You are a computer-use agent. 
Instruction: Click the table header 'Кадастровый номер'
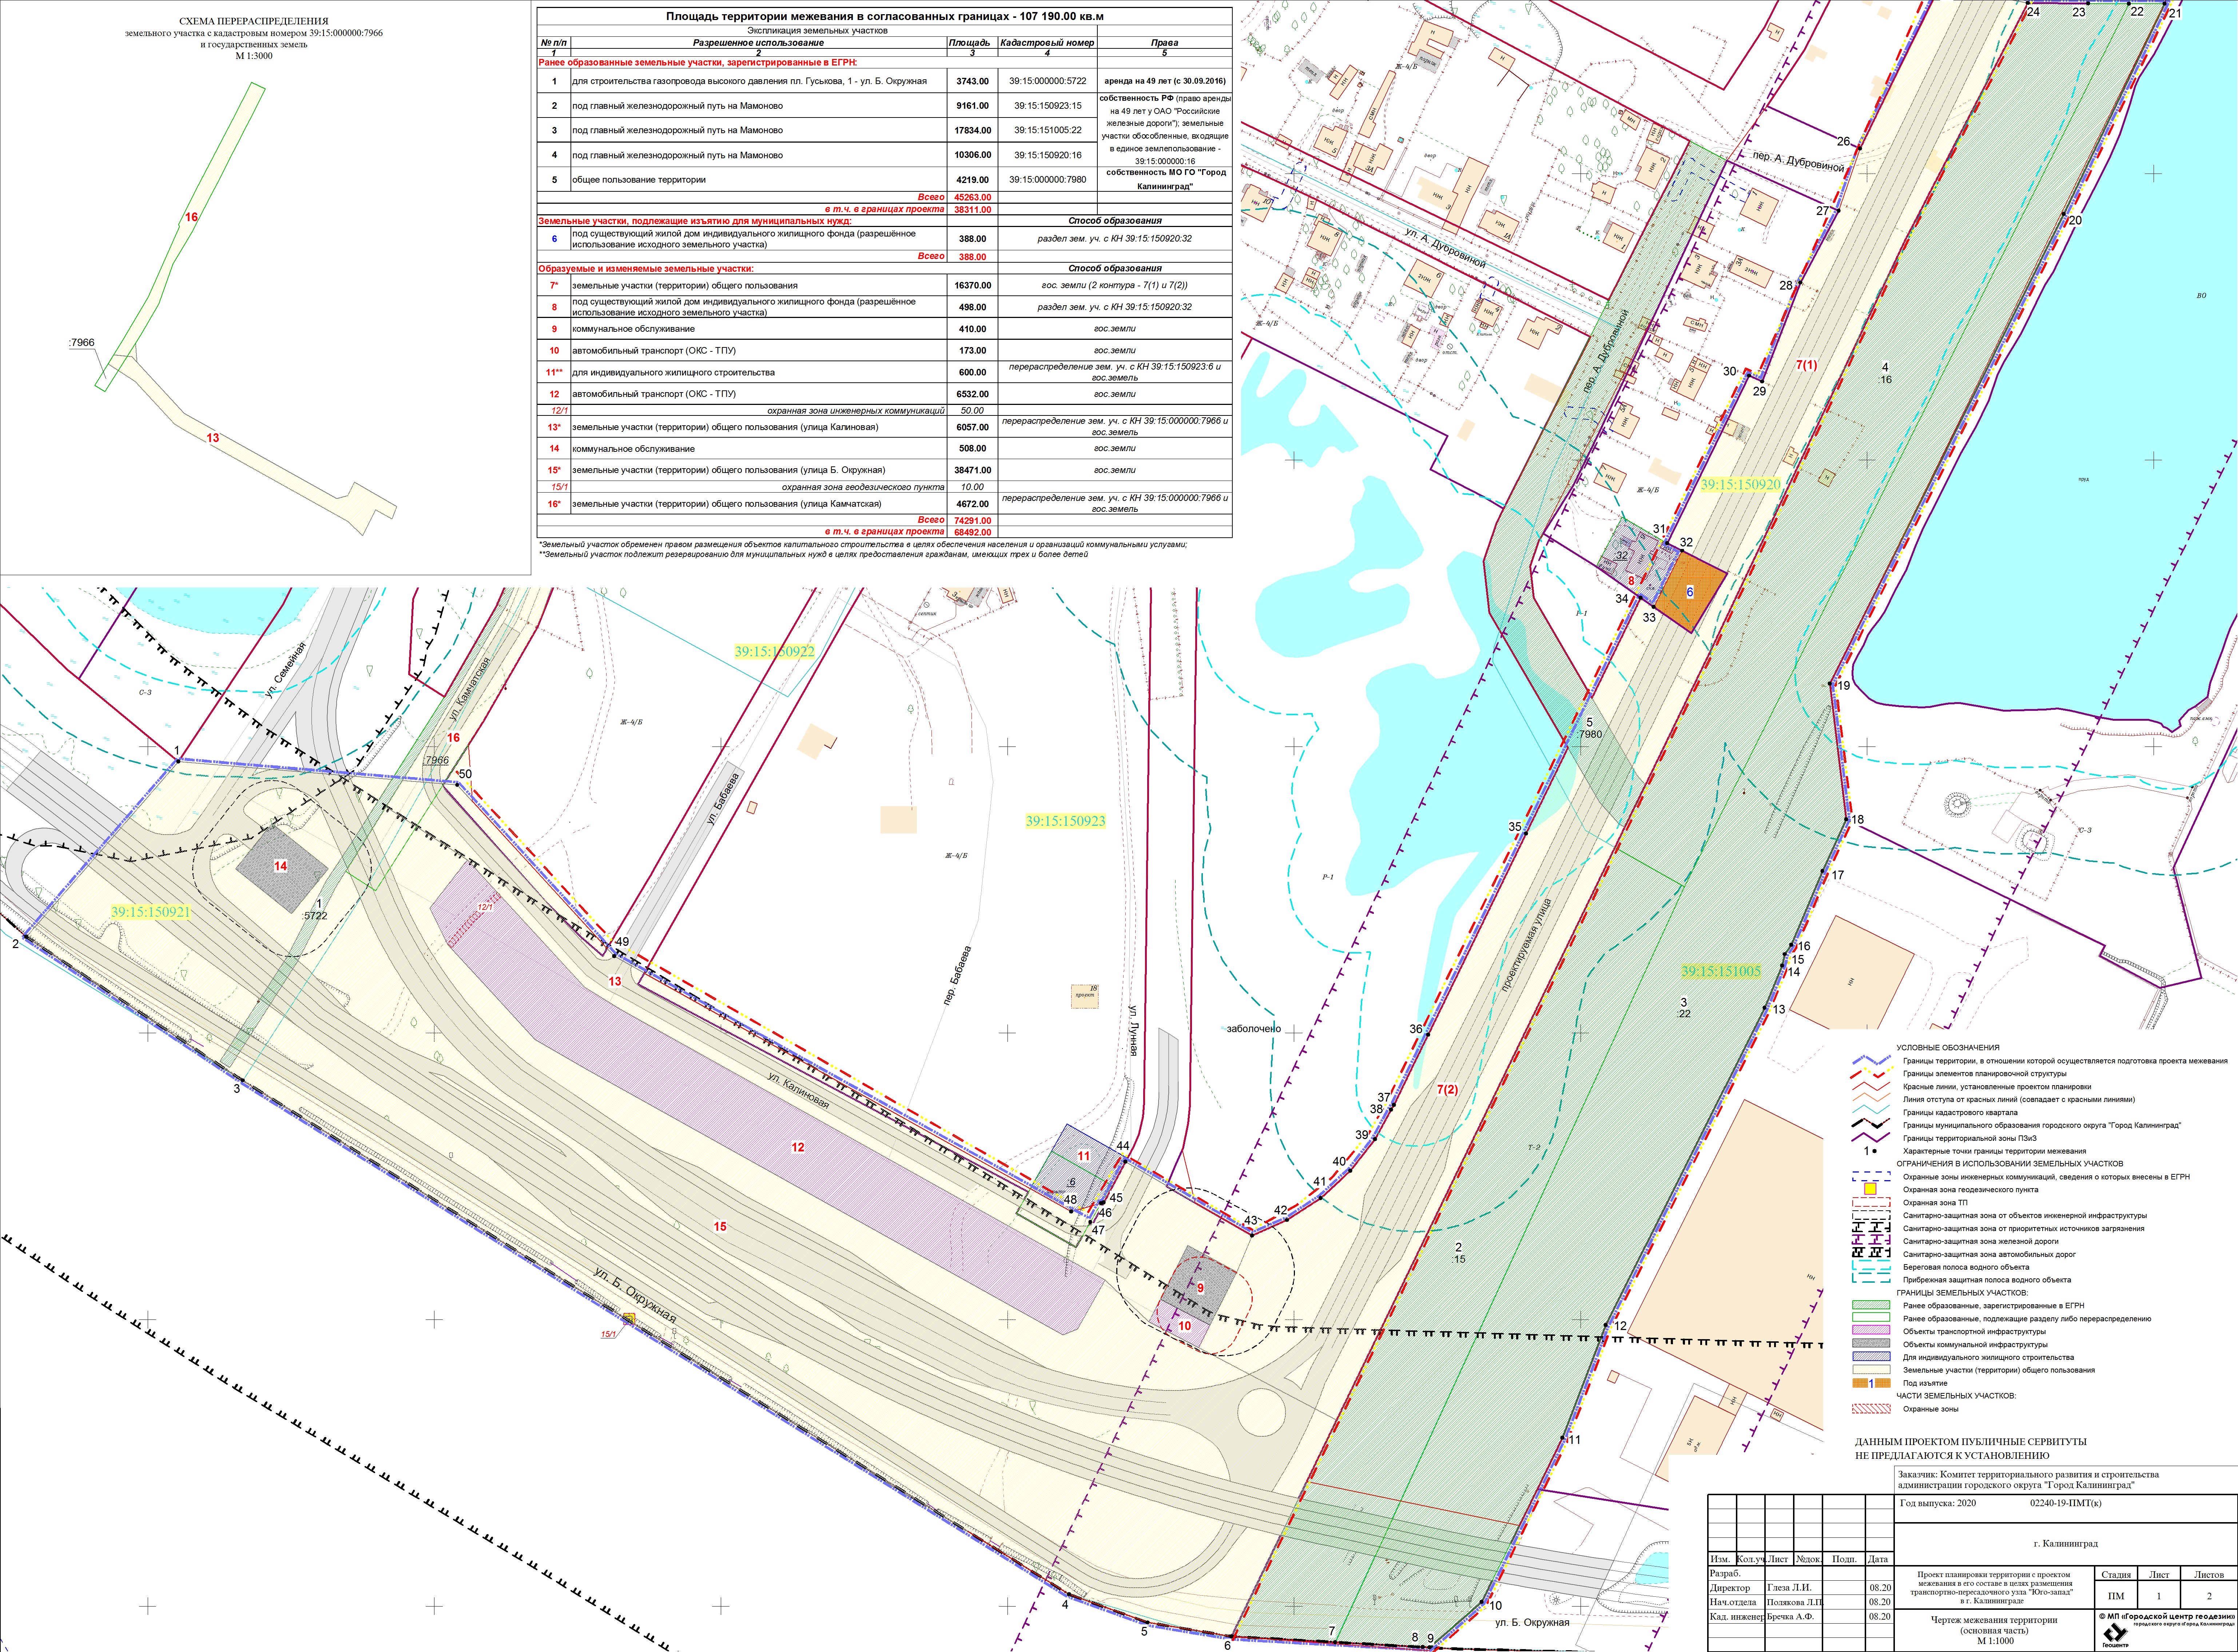pyautogui.click(x=1047, y=43)
